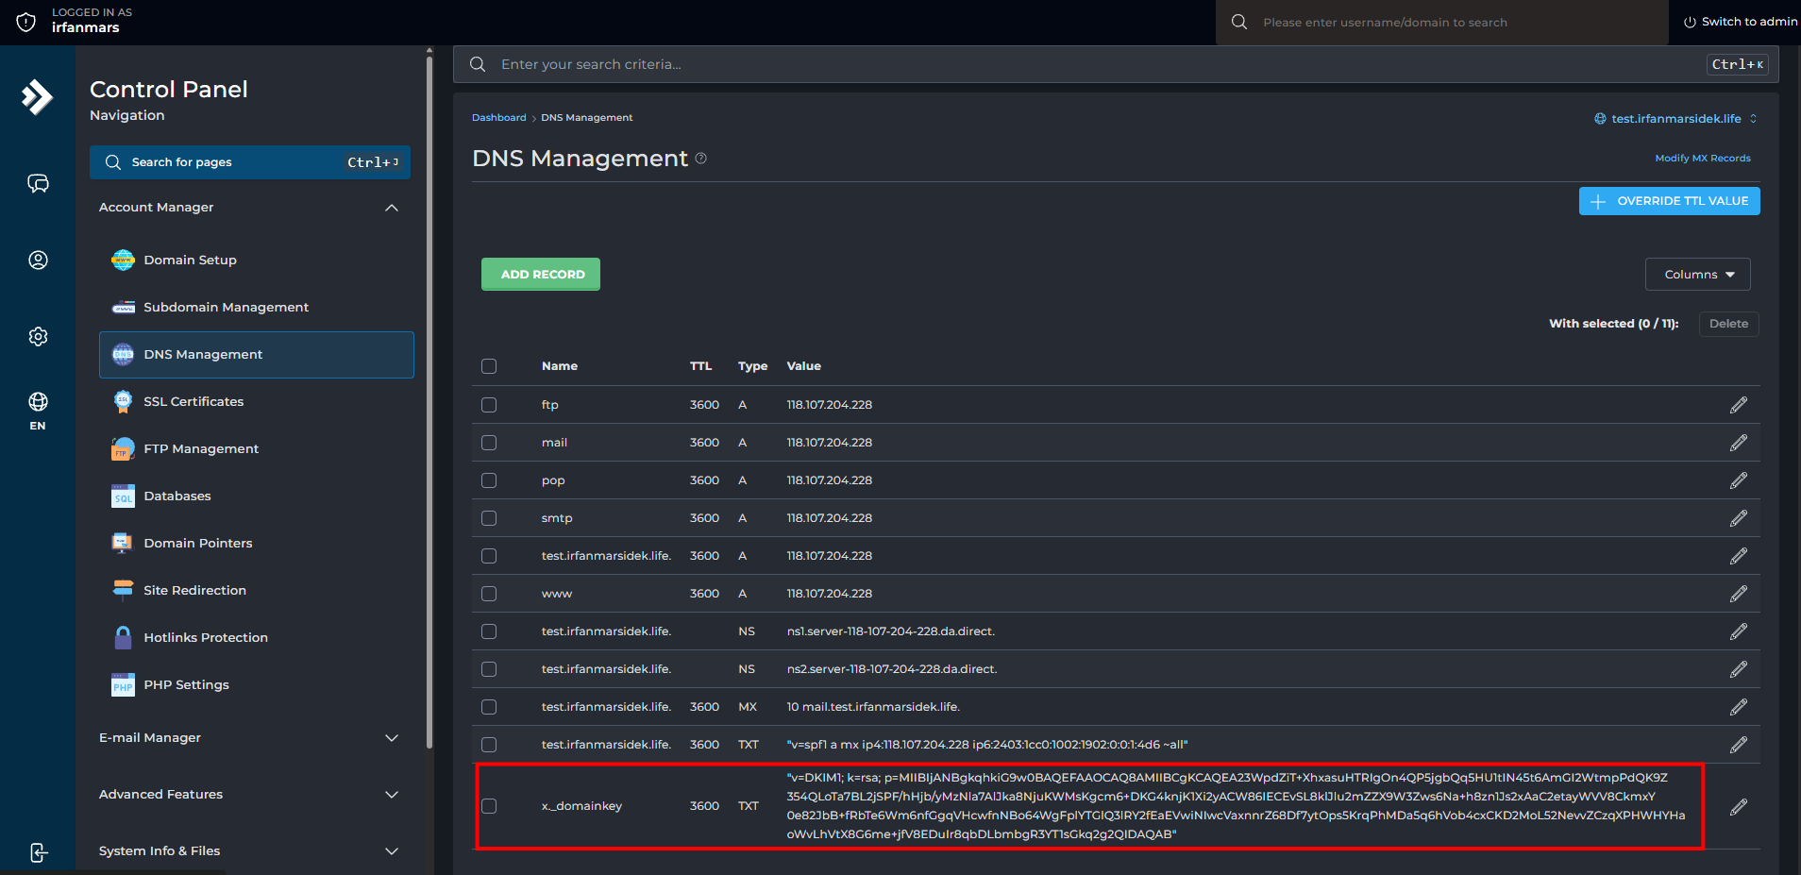Click Switch to admin
This screenshot has height=875, width=1801.
point(1741,22)
